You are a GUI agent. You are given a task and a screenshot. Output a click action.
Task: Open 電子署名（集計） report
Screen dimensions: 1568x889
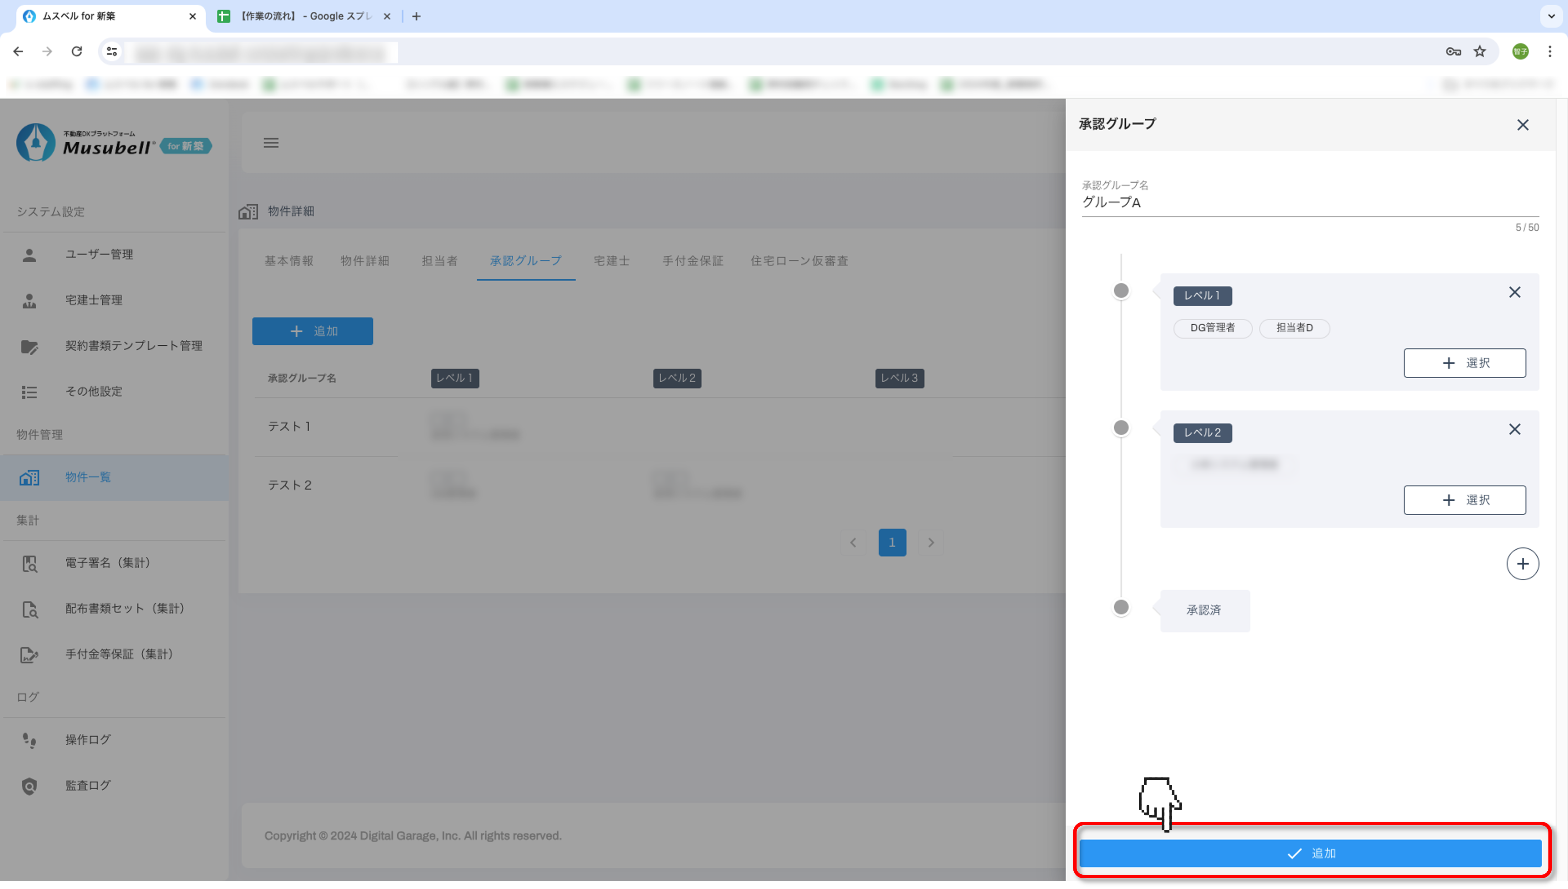pos(108,563)
